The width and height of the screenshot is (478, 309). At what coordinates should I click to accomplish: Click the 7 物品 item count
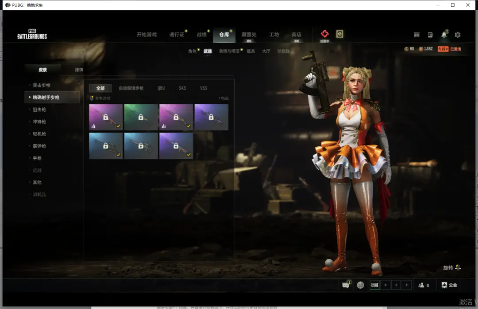point(223,98)
